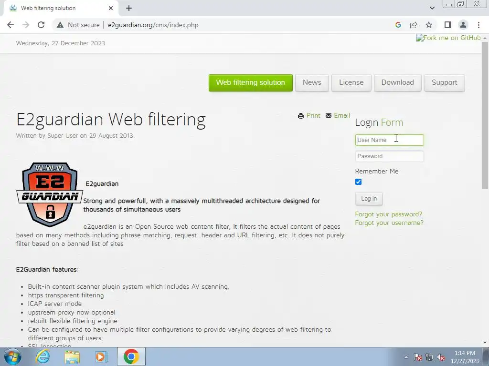The width and height of the screenshot is (489, 366).
Task: Click the address bar URL
Action: pos(153,25)
